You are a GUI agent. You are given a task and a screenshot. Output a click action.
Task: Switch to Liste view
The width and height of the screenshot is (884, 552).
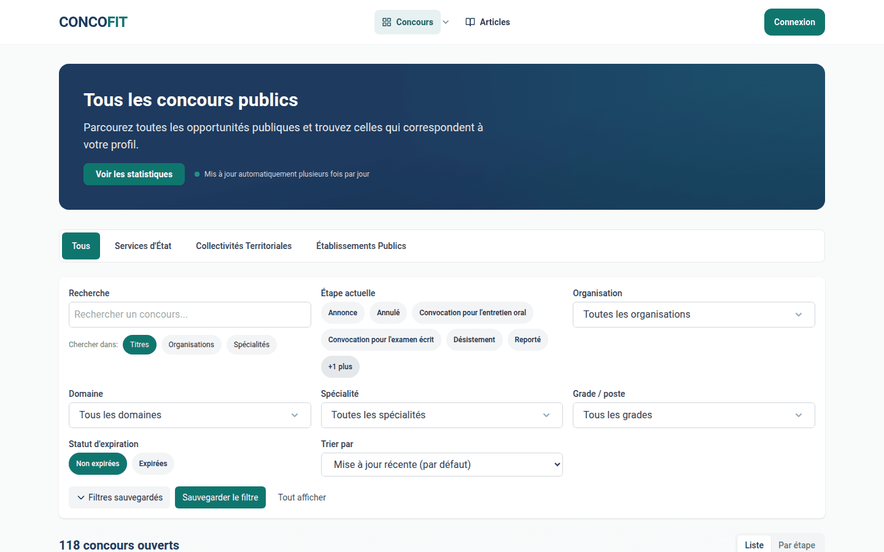754,545
